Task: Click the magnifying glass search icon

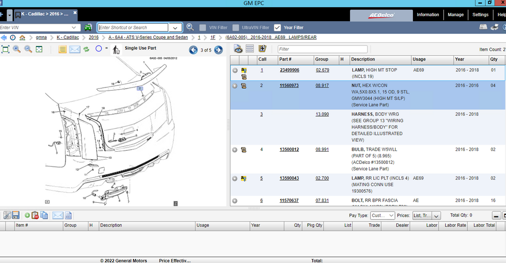Action: coord(190,27)
